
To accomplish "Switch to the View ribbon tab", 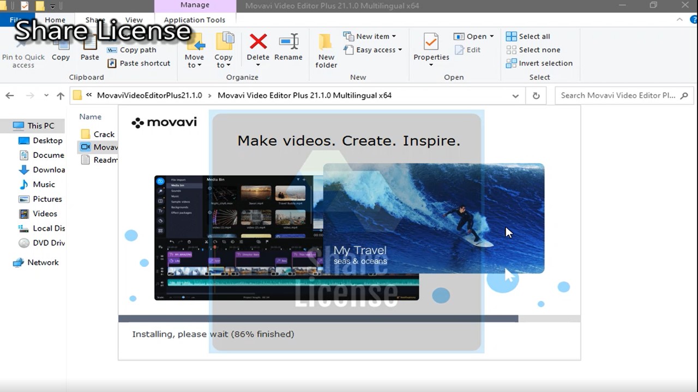I will click(134, 20).
